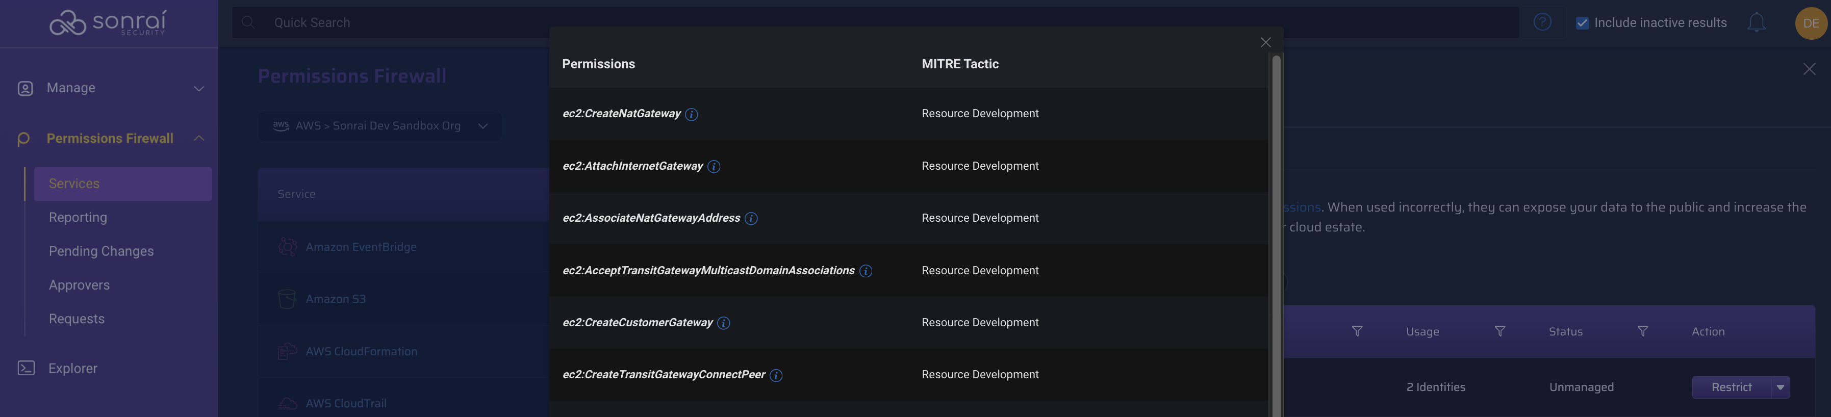Open the help question mark icon
1831x417 pixels.
click(x=1542, y=22)
